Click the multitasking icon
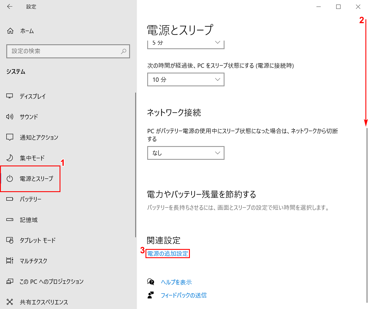Viewport: 368px width, 309px height. pyautogui.click(x=10, y=261)
